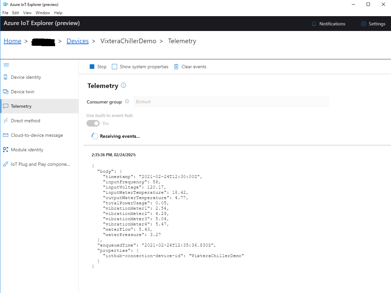Click the Settings gear icon

pyautogui.click(x=364, y=24)
